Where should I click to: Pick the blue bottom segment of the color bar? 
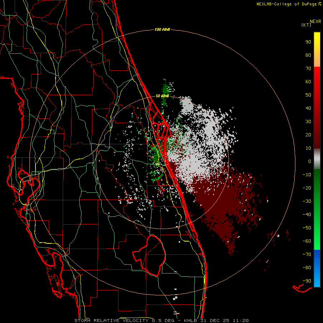pyautogui.click(x=317, y=268)
